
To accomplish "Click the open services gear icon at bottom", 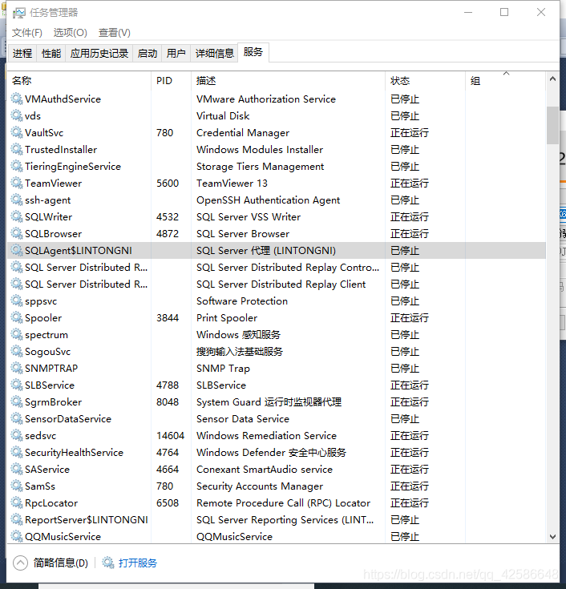I will point(108,563).
